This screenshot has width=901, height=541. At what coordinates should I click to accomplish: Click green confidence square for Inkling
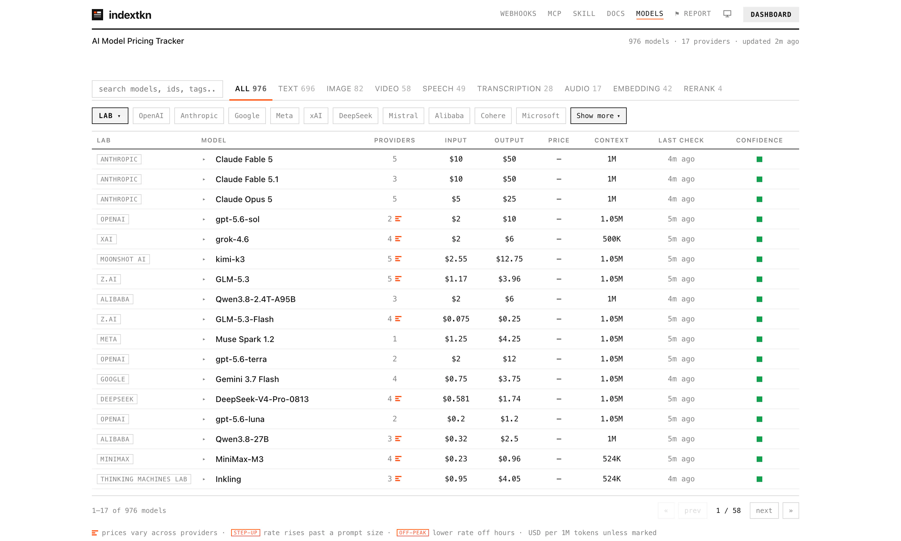(759, 479)
